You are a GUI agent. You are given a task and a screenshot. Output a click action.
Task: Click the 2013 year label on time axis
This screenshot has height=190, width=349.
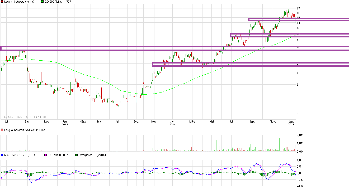[x=65, y=124]
